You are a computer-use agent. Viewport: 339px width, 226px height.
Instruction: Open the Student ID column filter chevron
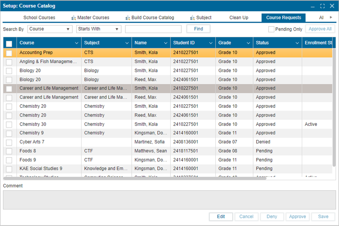[211, 43]
